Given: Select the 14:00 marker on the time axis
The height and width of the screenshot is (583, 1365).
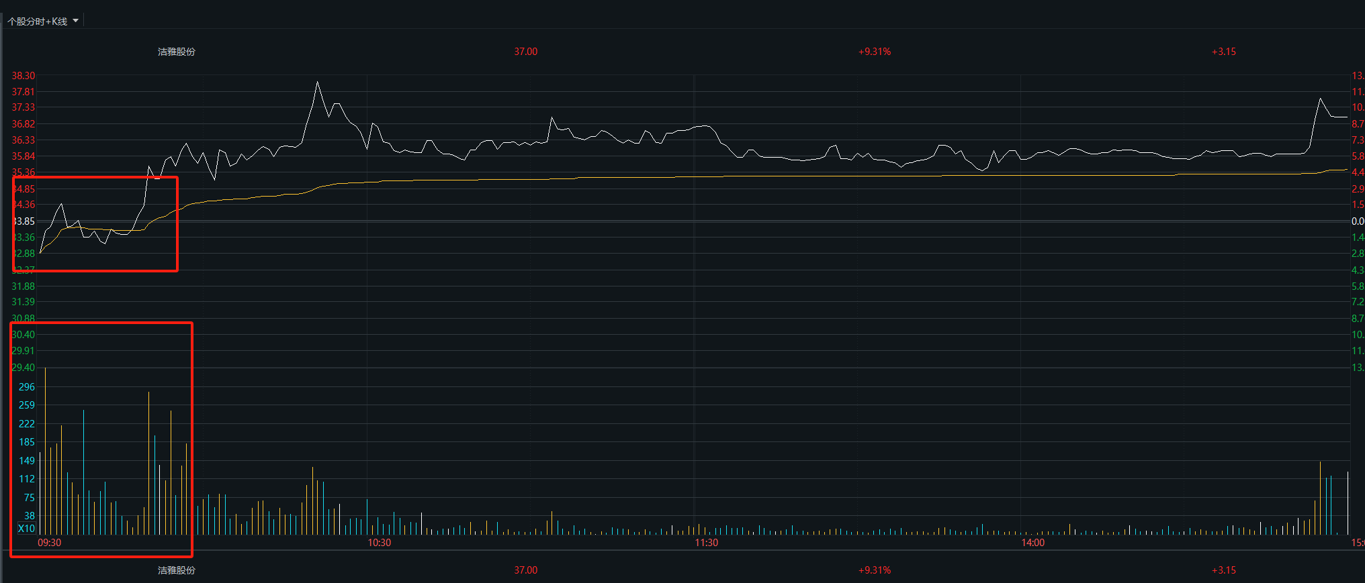Looking at the screenshot, I should pyautogui.click(x=1032, y=543).
